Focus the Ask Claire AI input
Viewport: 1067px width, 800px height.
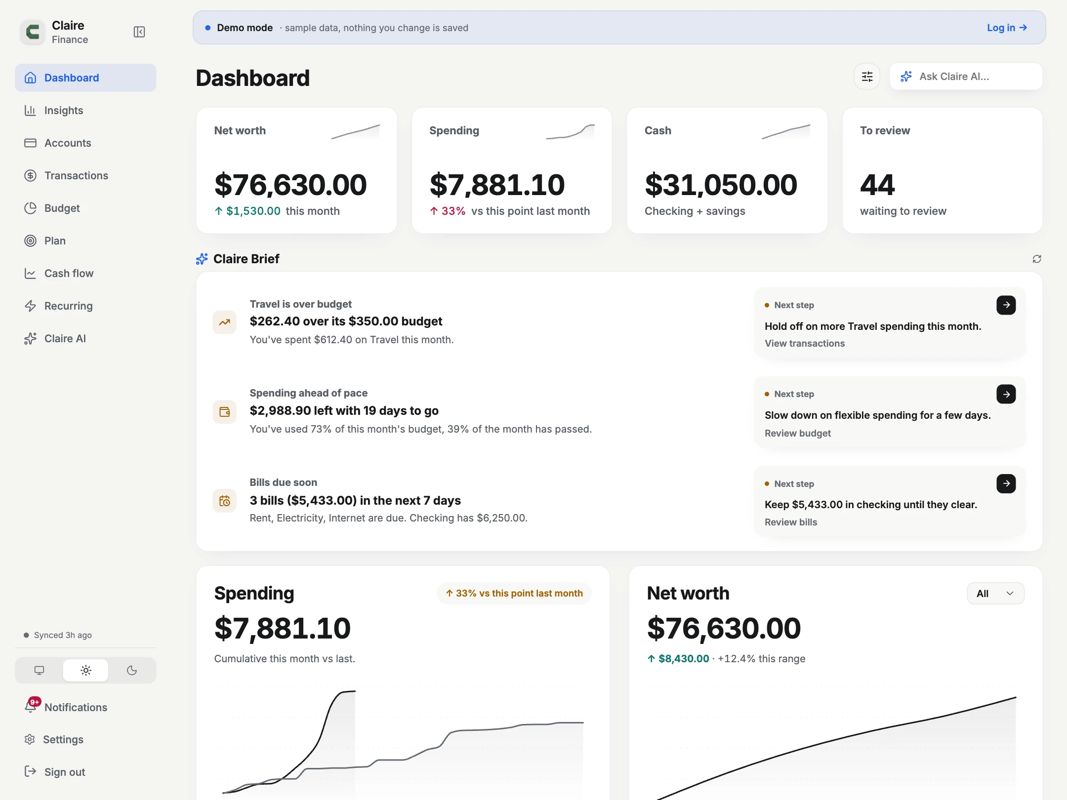966,77
